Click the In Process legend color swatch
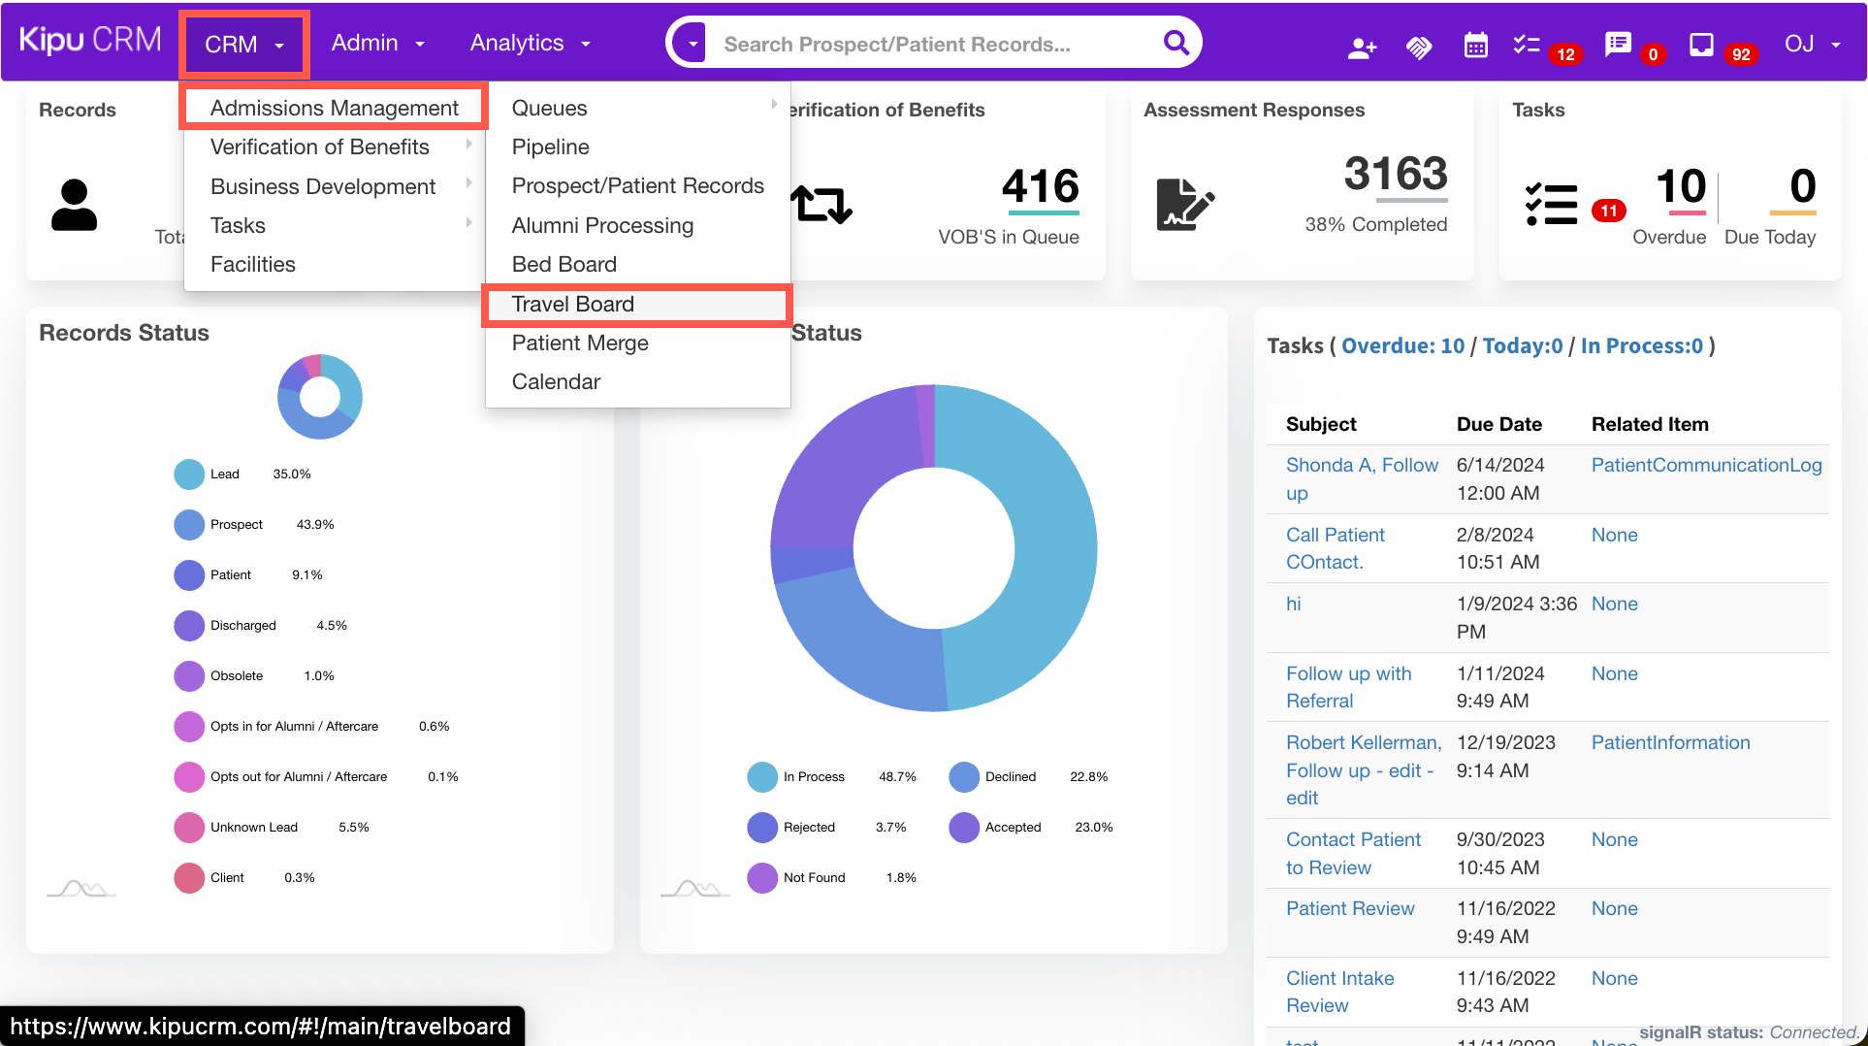 762,777
